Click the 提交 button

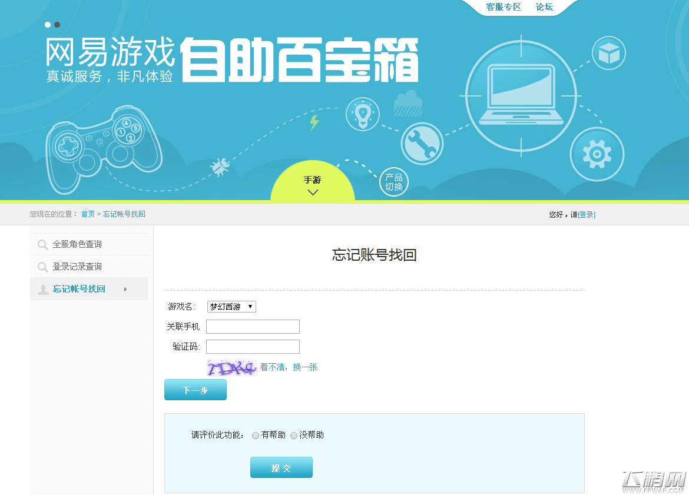(281, 468)
